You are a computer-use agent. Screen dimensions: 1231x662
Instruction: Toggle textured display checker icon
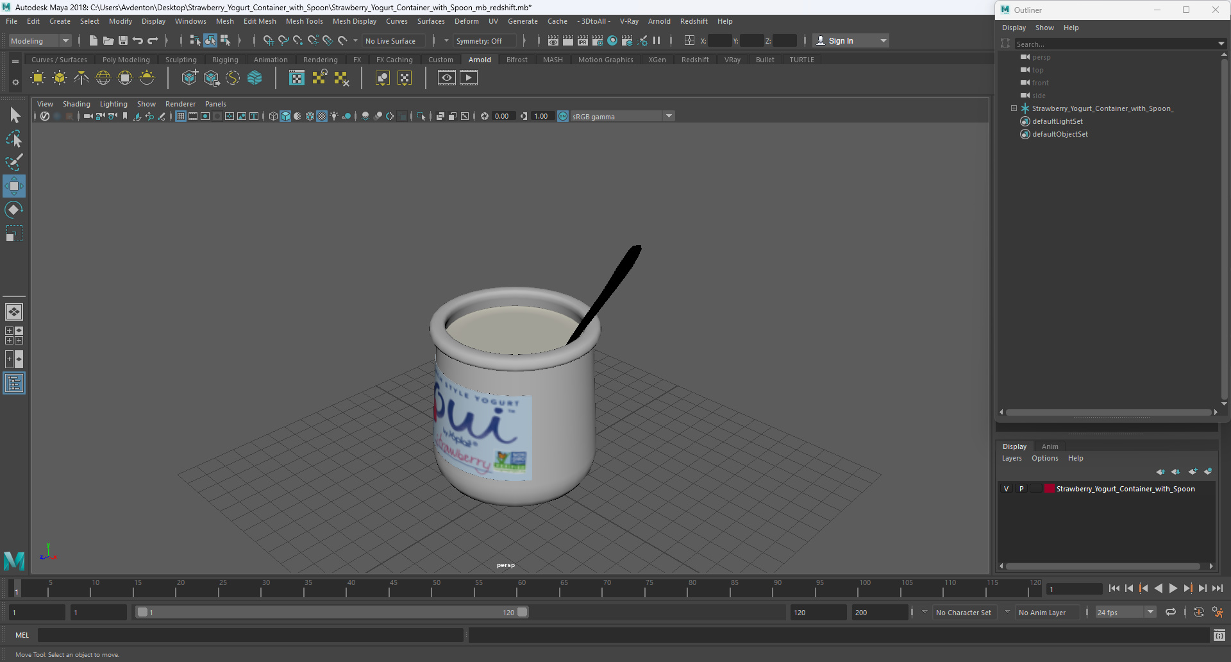(322, 116)
